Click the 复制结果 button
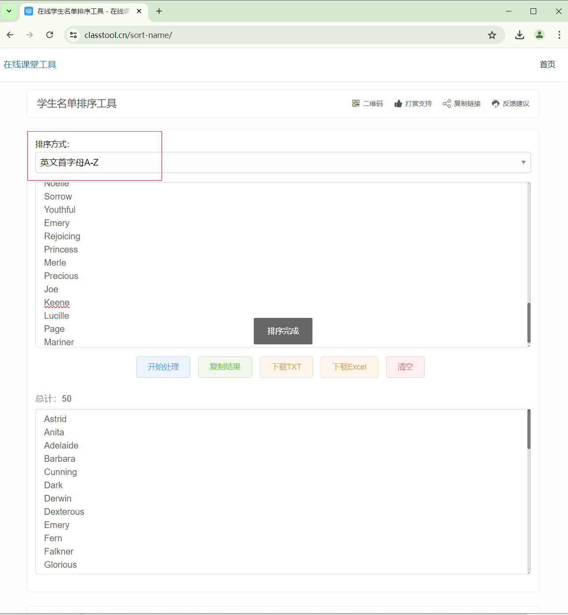 pyautogui.click(x=225, y=367)
